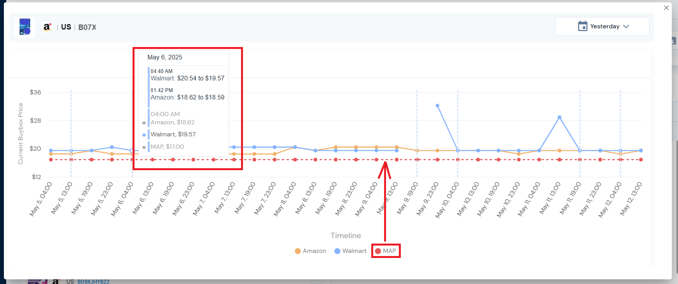Open the Yesterday date range dropdown
This screenshot has height=284, width=678.
[x=602, y=26]
